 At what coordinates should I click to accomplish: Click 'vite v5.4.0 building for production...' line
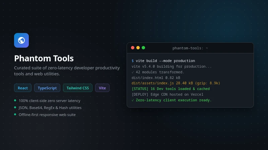point(172,66)
